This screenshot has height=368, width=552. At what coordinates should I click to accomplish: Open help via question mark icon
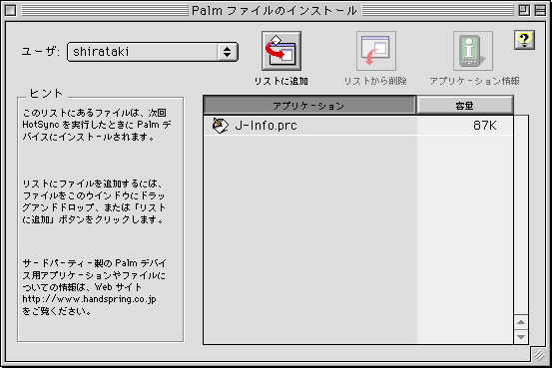(x=524, y=40)
